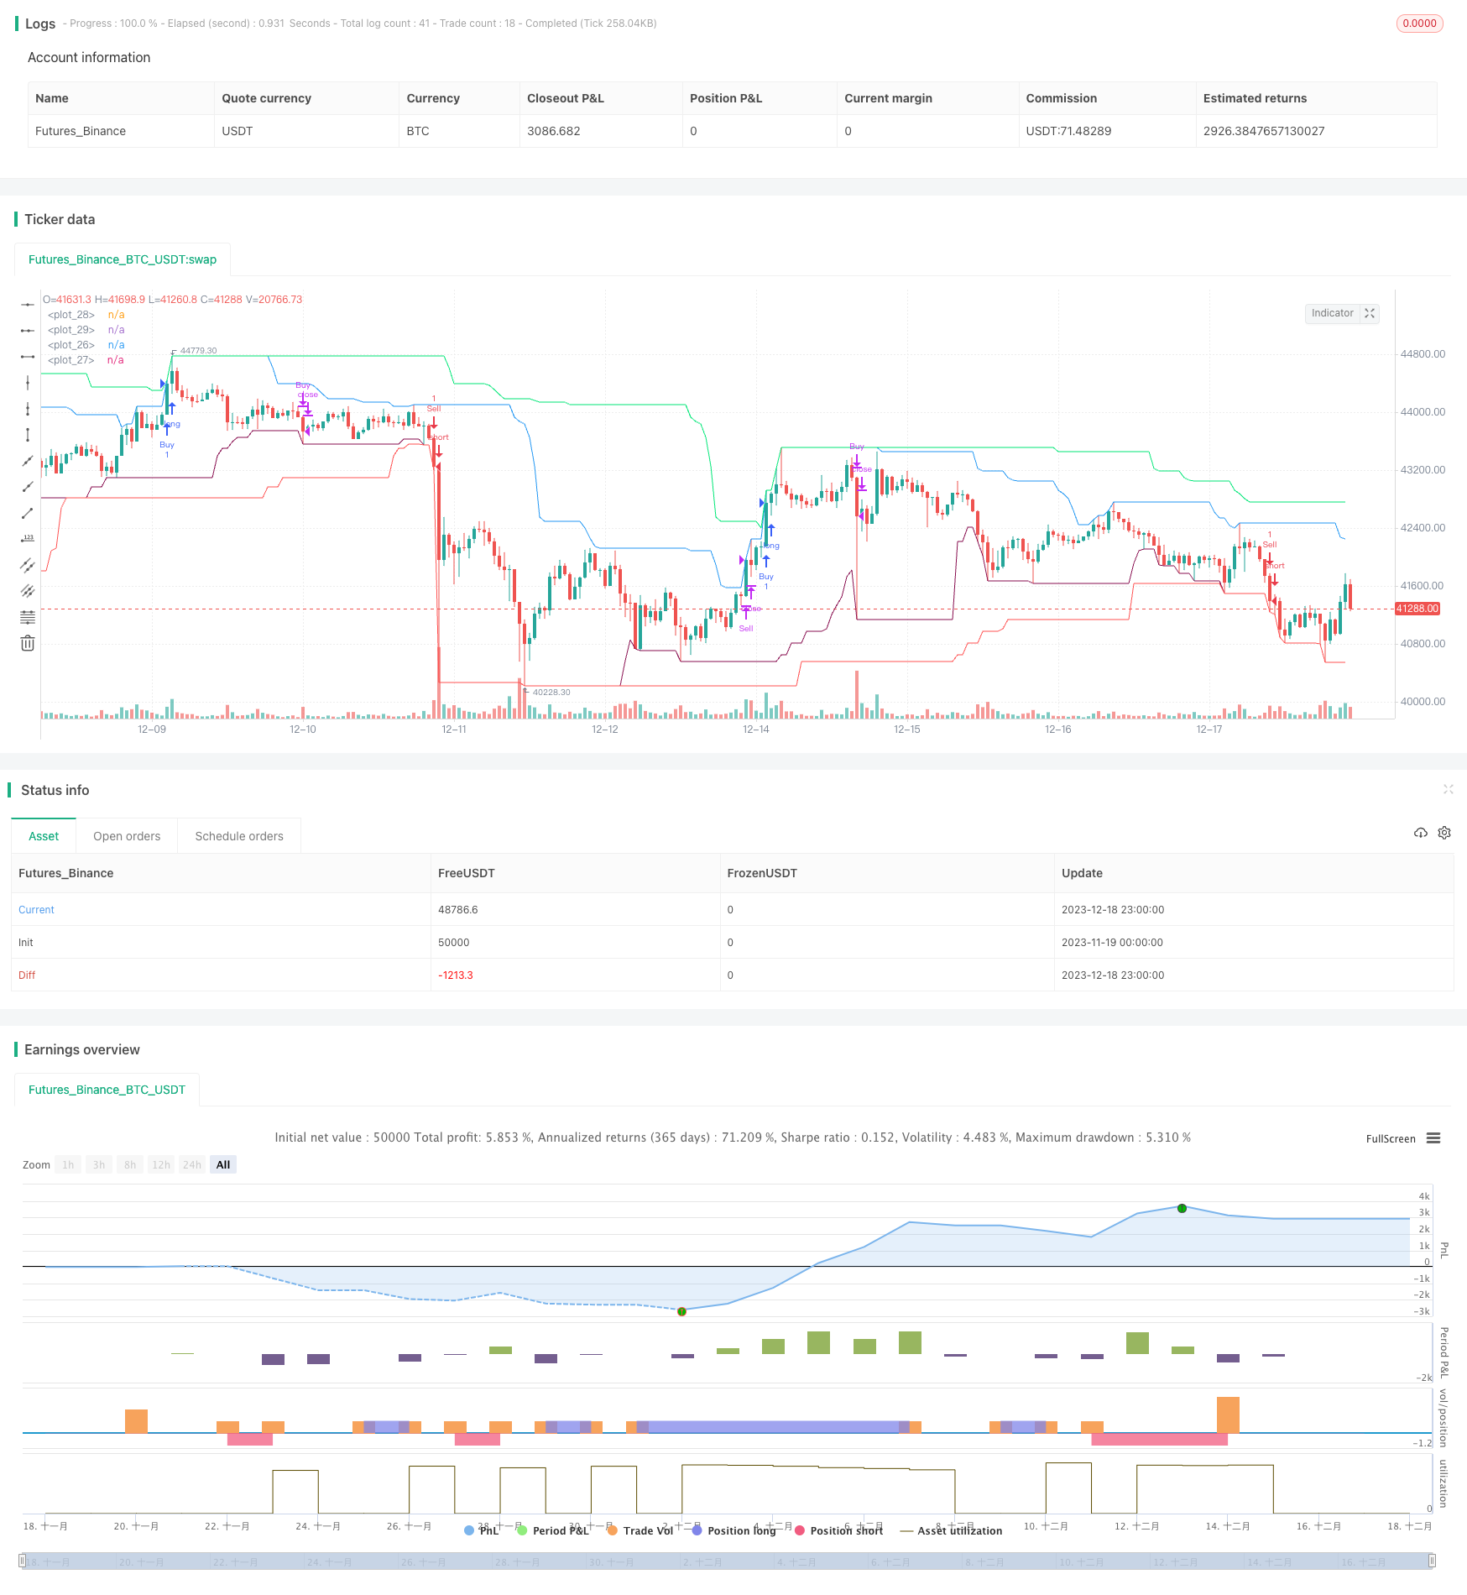Toggle the Asset utilization legend series

951,1530
